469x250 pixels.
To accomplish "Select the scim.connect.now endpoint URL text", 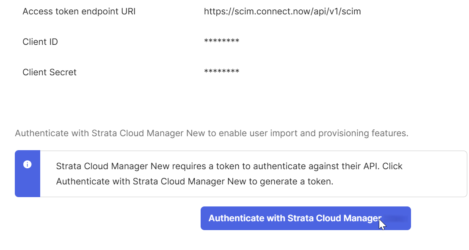I will (282, 11).
